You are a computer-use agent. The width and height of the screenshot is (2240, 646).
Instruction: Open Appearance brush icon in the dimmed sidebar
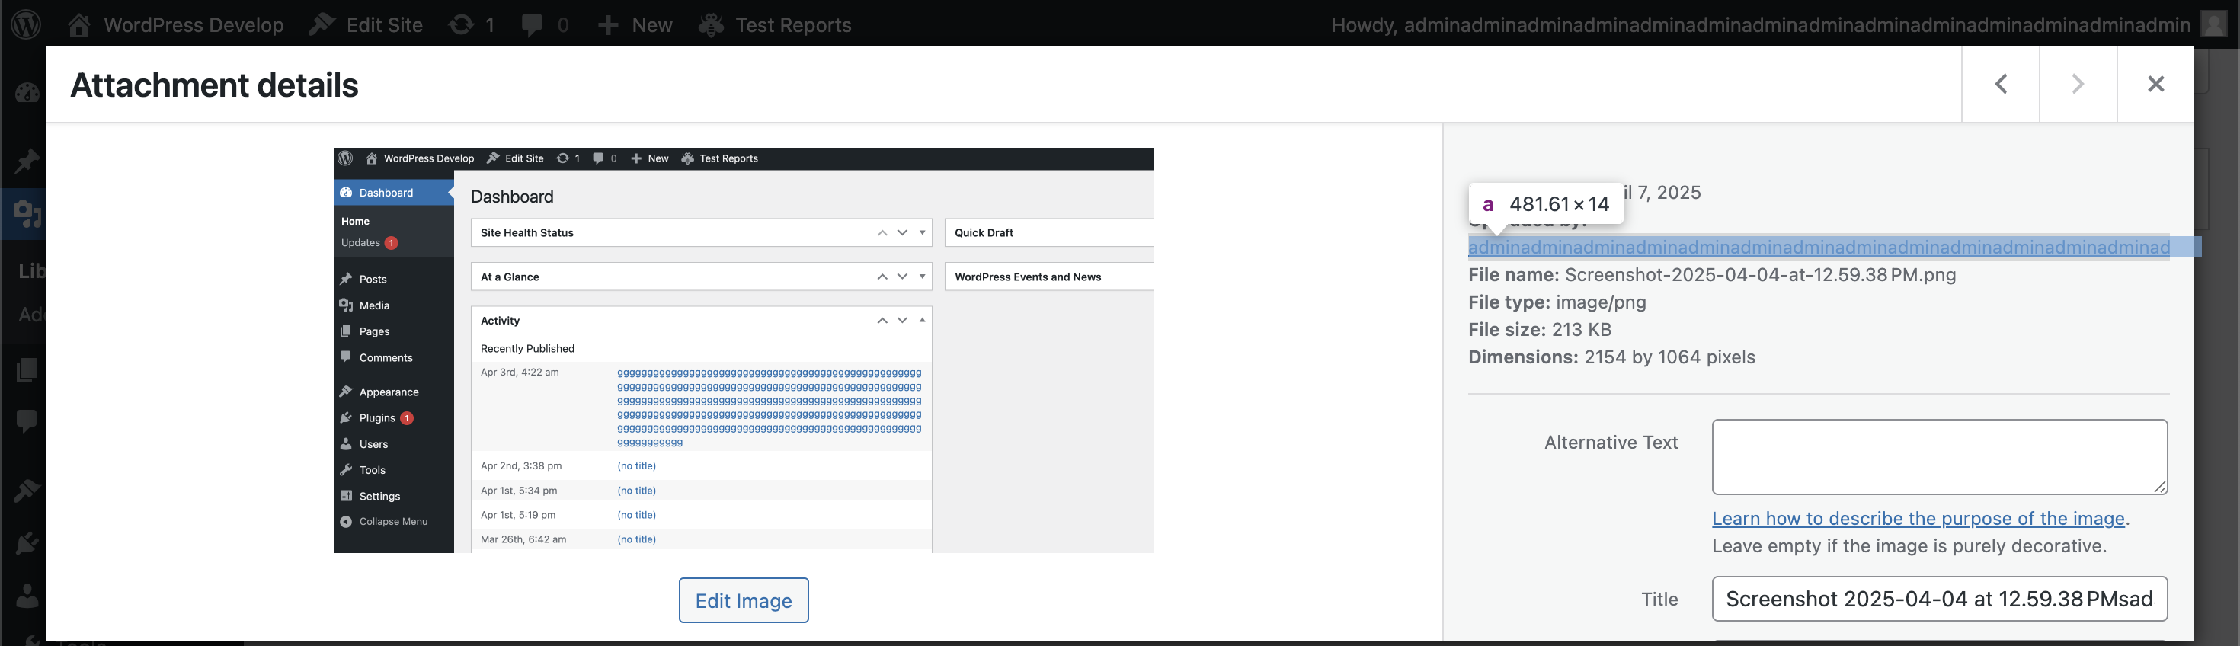pyautogui.click(x=26, y=491)
